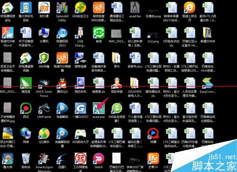This screenshot has height=172, width=237.
Task: Open 监理系列考核表模板 spreadsheet
Action: (x=99, y=133)
